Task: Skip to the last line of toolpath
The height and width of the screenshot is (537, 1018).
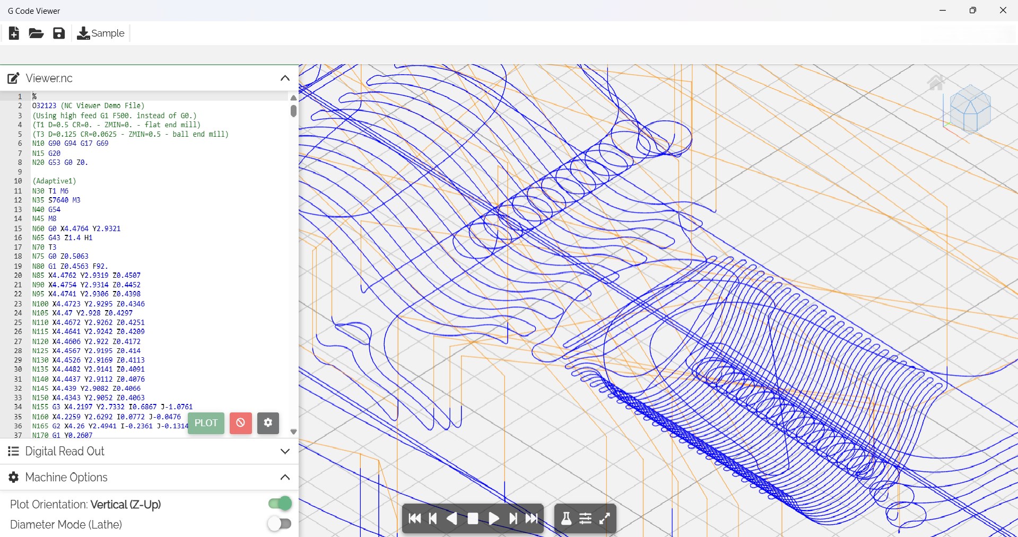Action: tap(532, 518)
